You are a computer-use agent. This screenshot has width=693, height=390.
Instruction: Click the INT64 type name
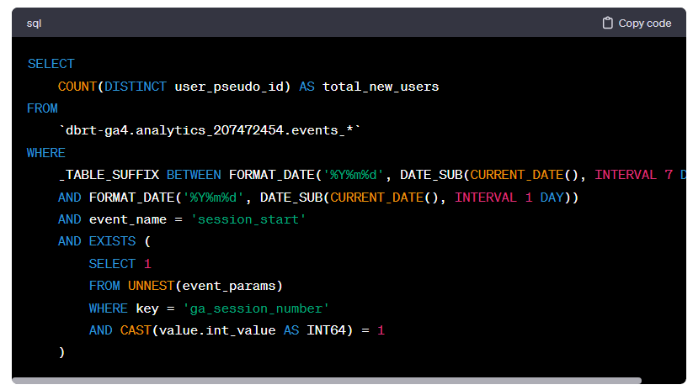pyautogui.click(x=326, y=330)
